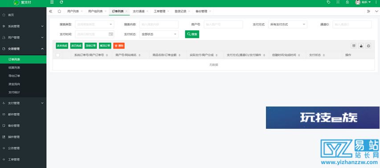Switch to the 登录记录 tab
The image size is (380, 168).
(180, 12)
